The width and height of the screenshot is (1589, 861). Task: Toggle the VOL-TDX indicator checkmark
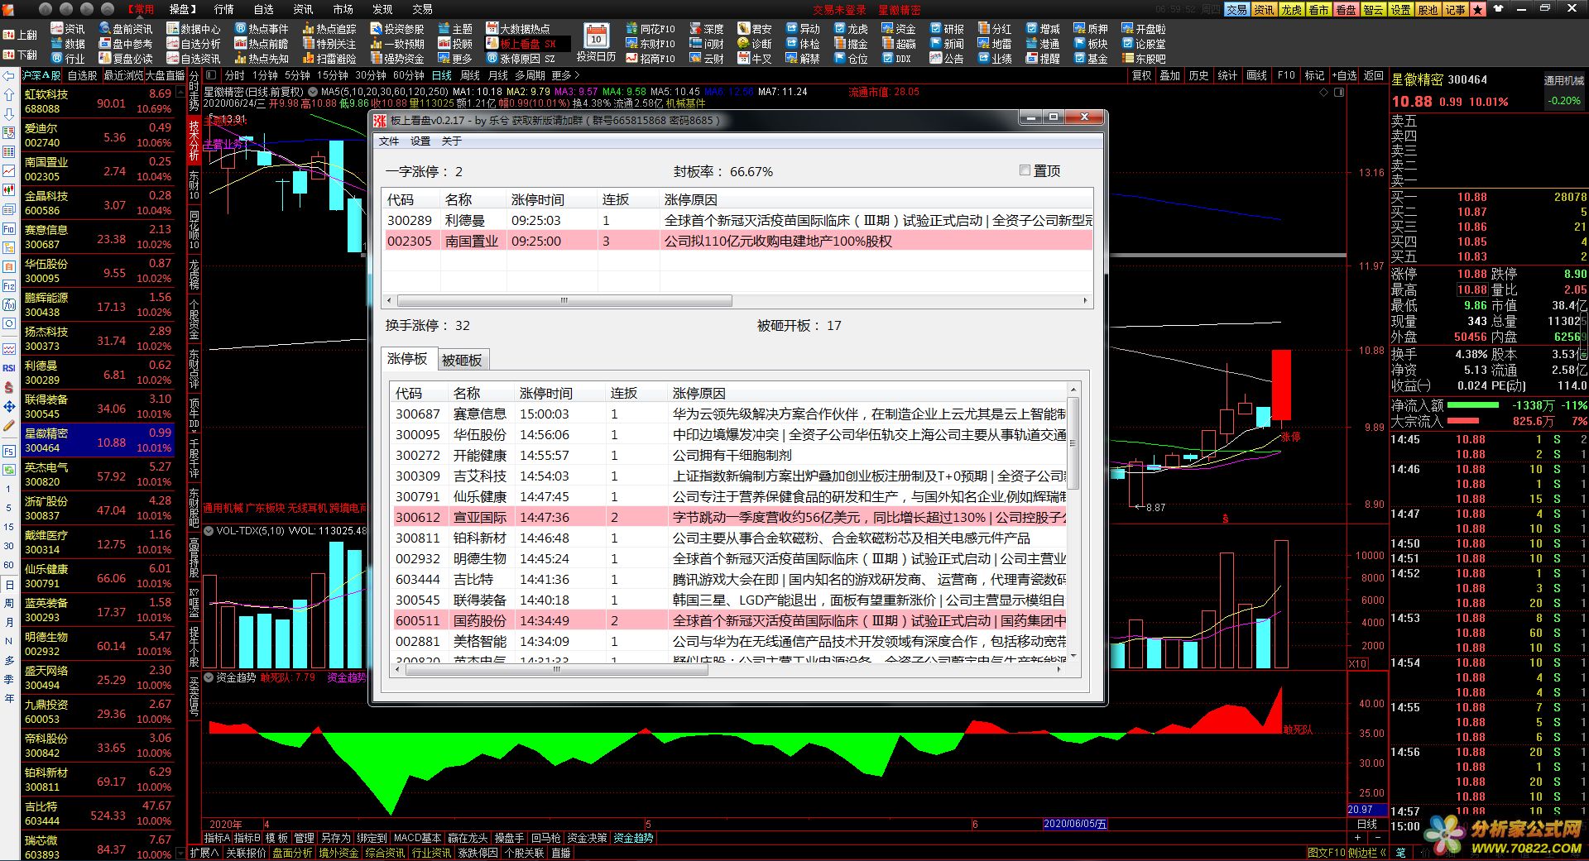click(209, 531)
